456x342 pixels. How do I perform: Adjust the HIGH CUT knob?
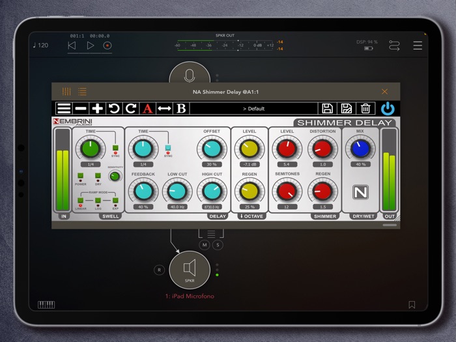212,192
